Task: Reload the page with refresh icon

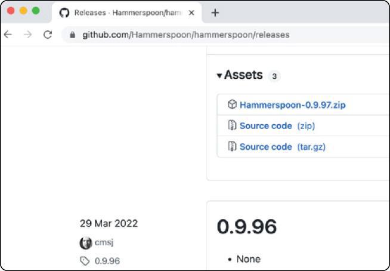Action: (x=48, y=35)
